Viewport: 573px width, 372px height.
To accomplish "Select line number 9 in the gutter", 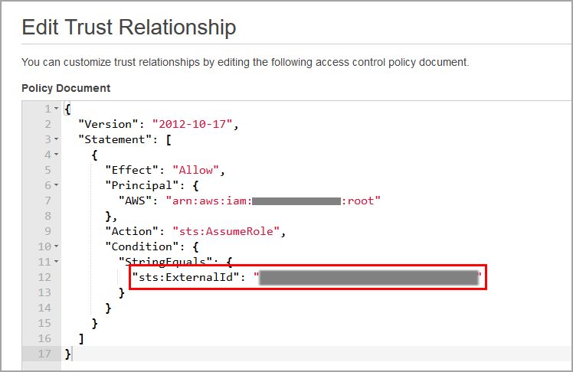I will point(47,231).
